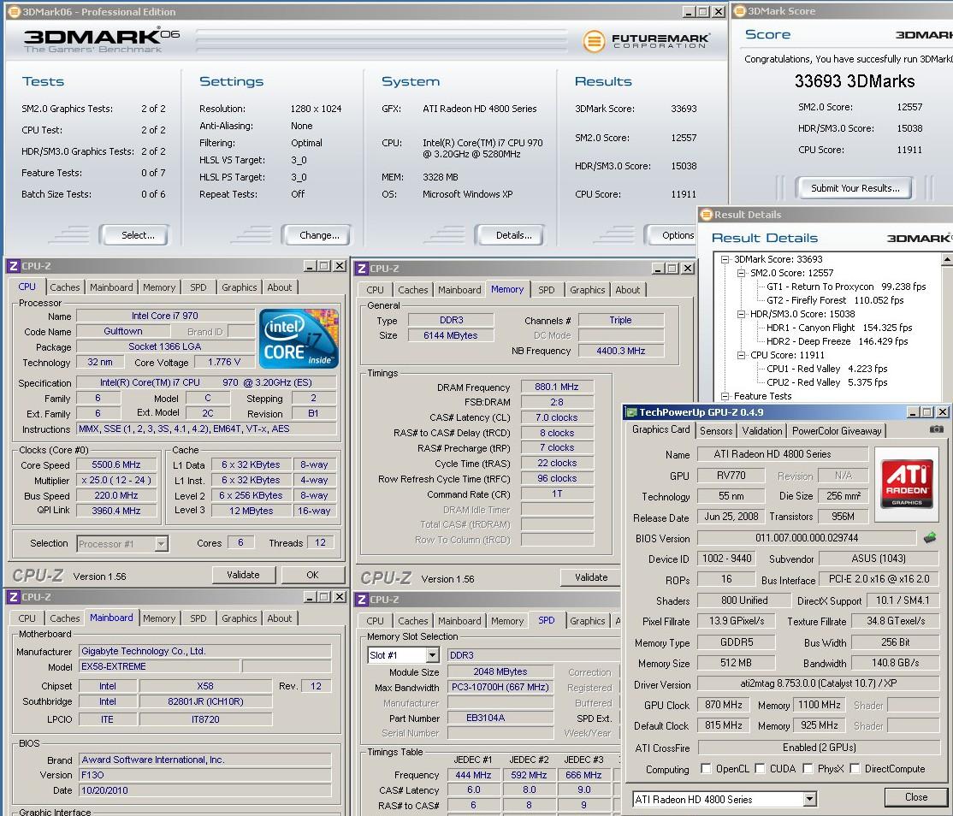Collapse the Feature Tests tree node
The width and height of the screenshot is (953, 816).
click(x=725, y=396)
